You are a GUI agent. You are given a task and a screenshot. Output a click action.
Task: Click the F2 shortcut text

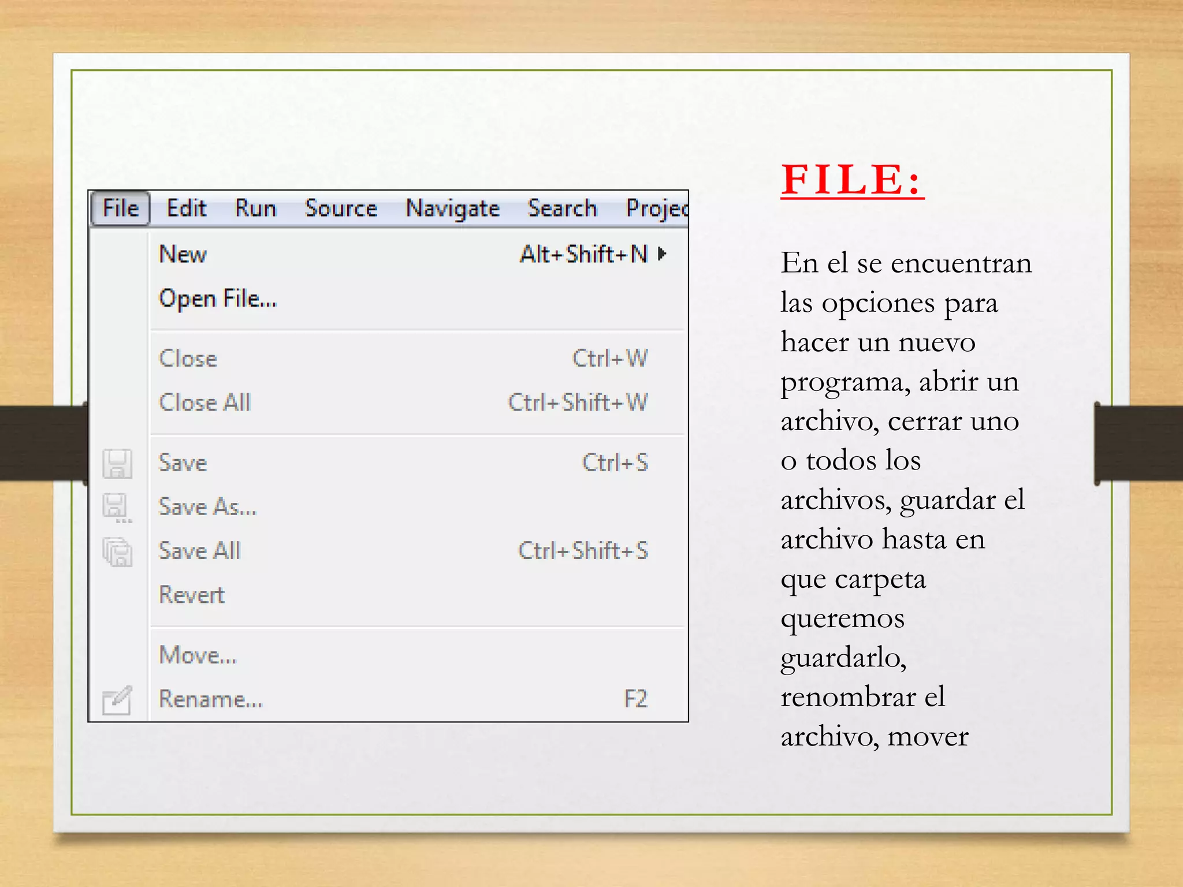636,699
